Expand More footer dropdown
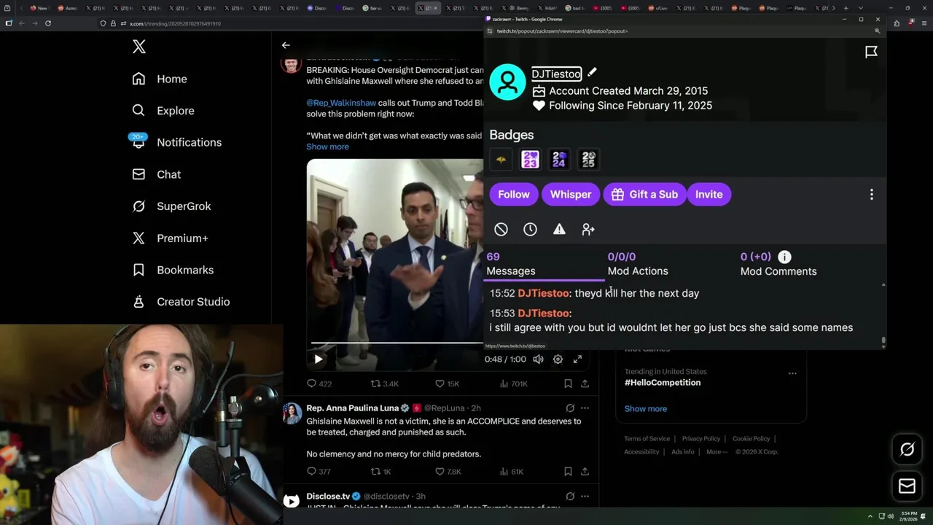Viewport: 933px width, 525px height. (x=717, y=452)
